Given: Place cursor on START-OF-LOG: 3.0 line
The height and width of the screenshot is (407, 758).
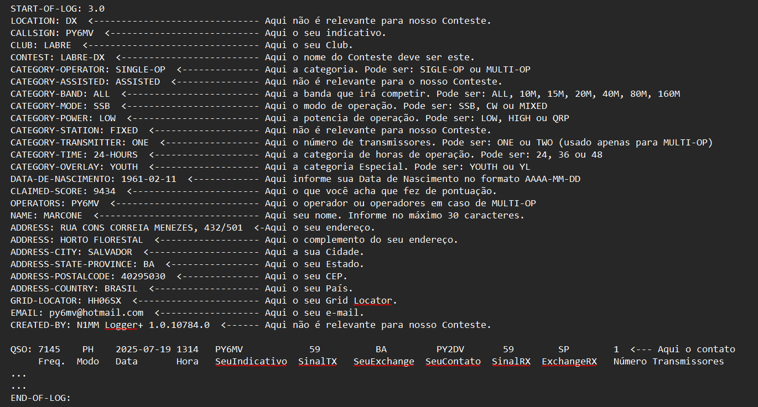Looking at the screenshot, I should click(x=58, y=9).
